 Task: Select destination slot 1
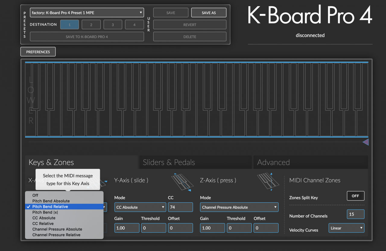coord(69,25)
